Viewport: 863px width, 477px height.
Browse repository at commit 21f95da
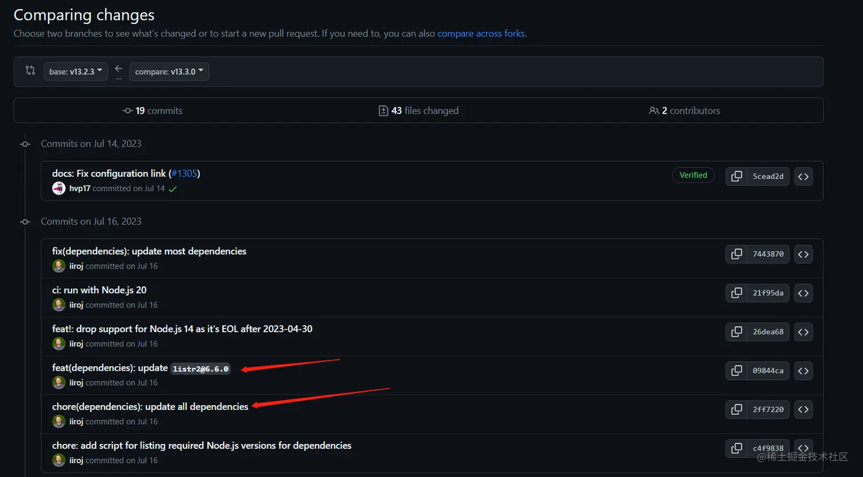tap(803, 293)
